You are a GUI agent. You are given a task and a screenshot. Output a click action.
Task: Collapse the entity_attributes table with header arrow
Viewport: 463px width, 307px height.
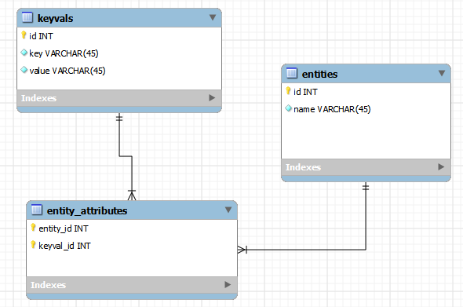pos(228,210)
